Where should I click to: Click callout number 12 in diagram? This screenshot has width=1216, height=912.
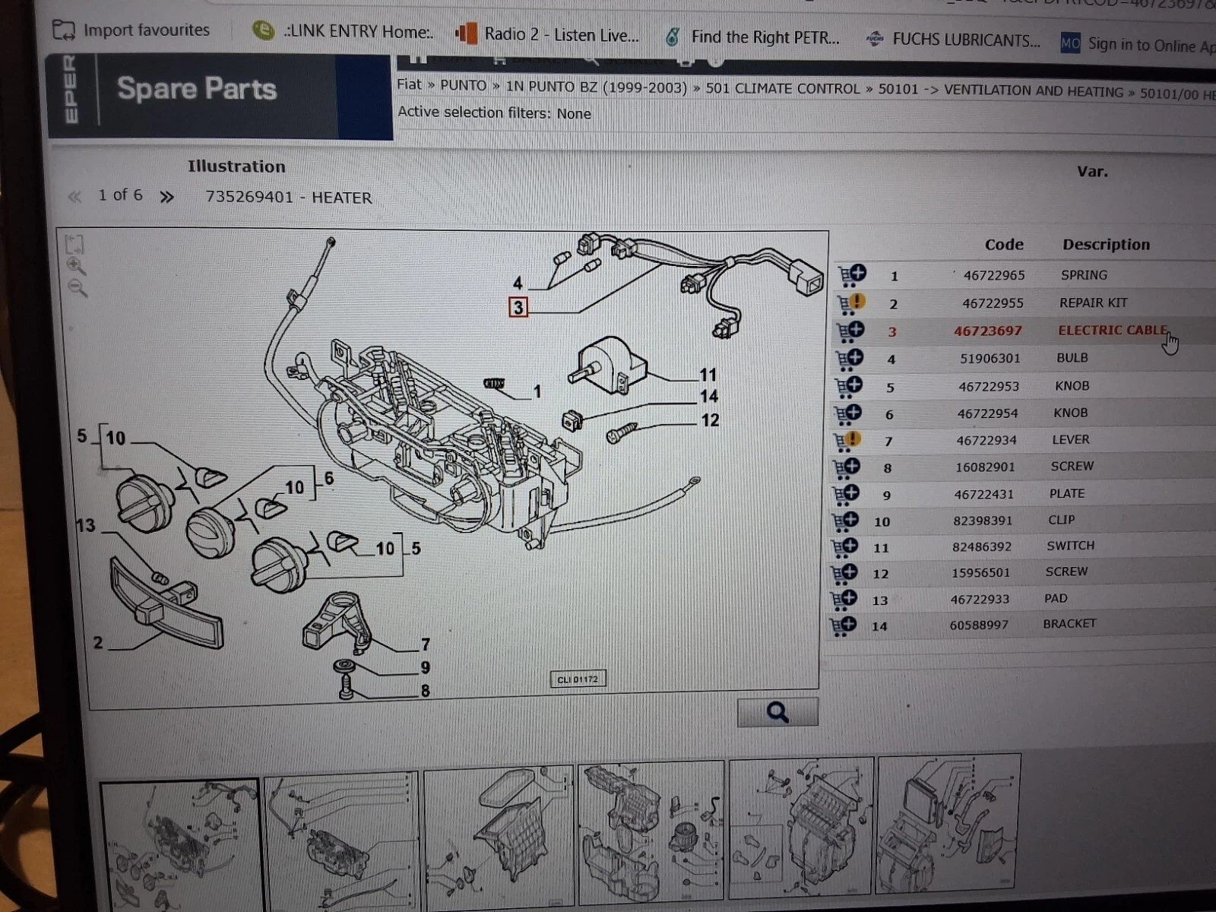pyautogui.click(x=710, y=420)
